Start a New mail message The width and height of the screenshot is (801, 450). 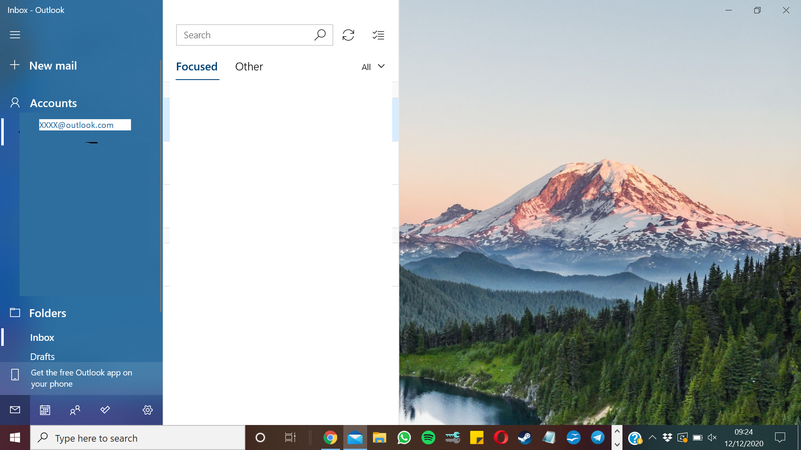coord(53,65)
